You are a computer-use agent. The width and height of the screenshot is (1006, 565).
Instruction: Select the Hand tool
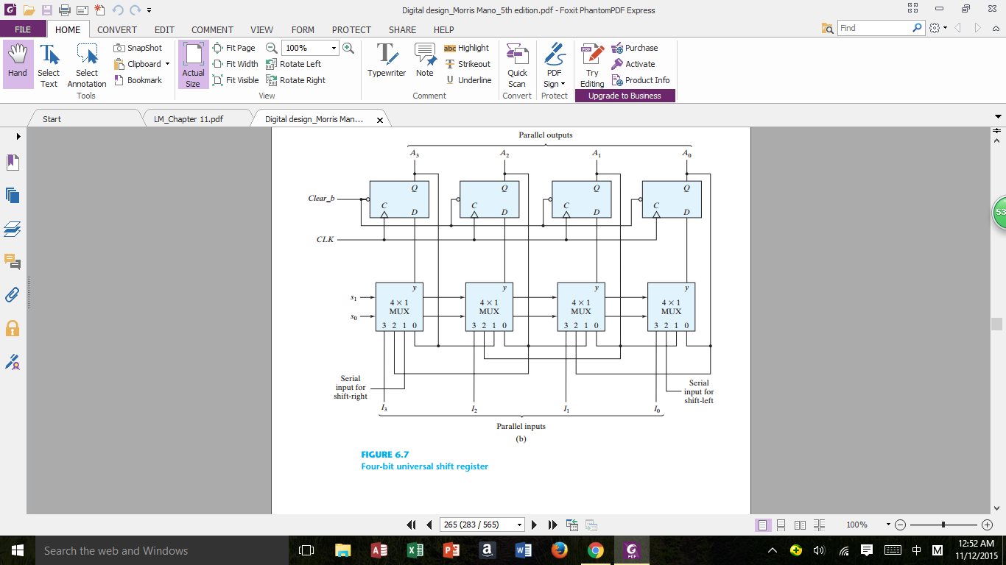click(x=18, y=64)
